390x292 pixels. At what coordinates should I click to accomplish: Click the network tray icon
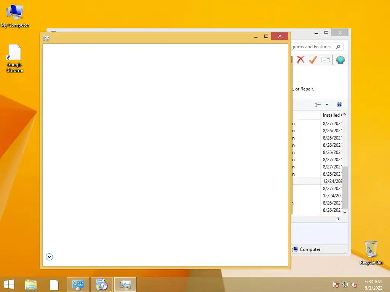(x=345, y=284)
